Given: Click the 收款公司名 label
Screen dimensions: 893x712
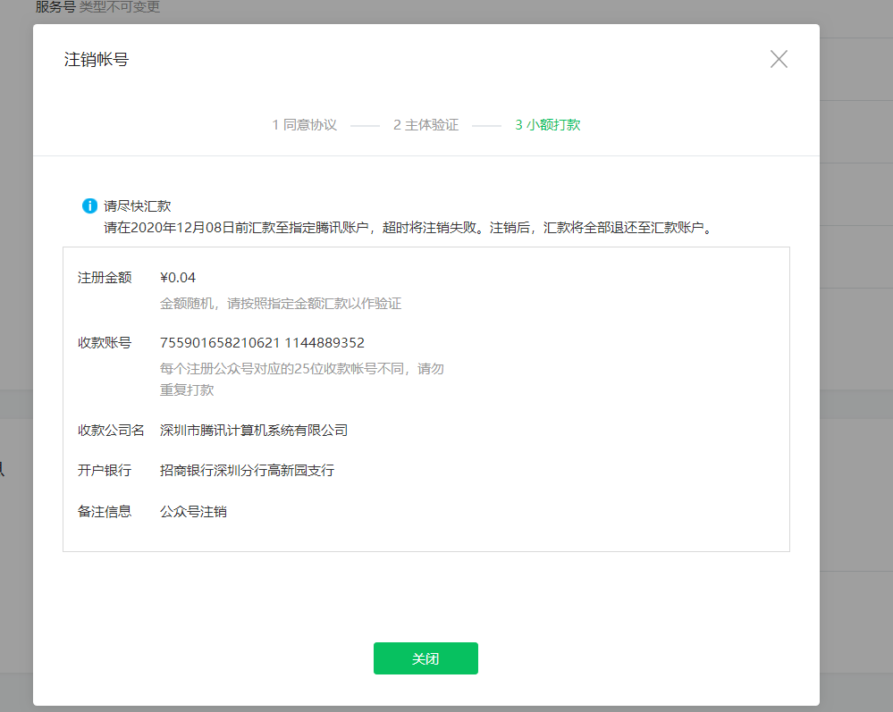Looking at the screenshot, I should pyautogui.click(x=111, y=431).
